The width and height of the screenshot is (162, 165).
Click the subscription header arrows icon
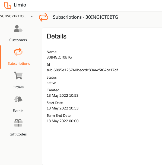click(x=43, y=17)
